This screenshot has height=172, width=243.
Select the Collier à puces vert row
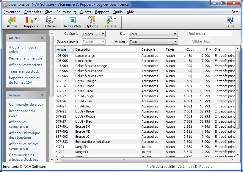click(x=145, y=76)
